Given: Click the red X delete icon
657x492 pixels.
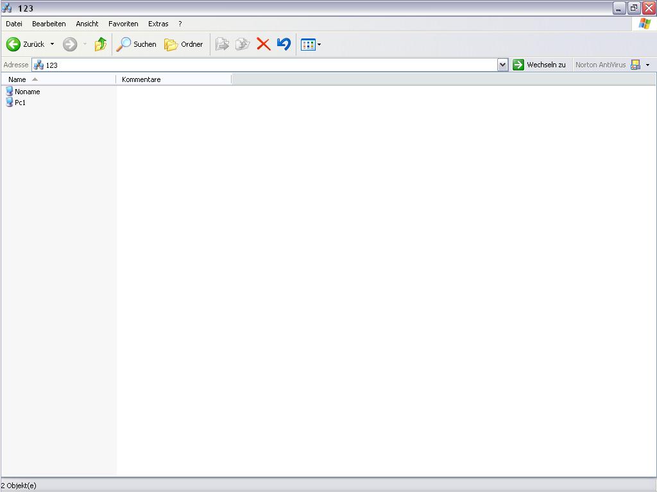Looking at the screenshot, I should point(264,44).
